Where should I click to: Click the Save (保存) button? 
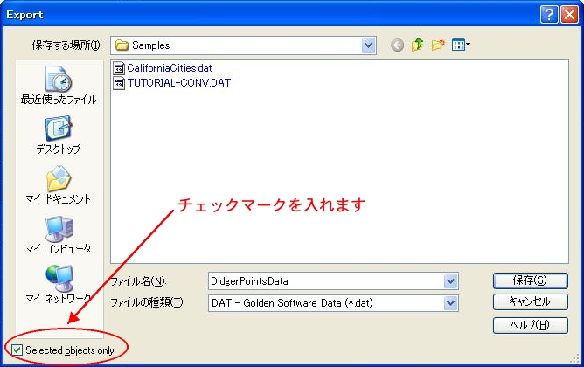point(531,280)
